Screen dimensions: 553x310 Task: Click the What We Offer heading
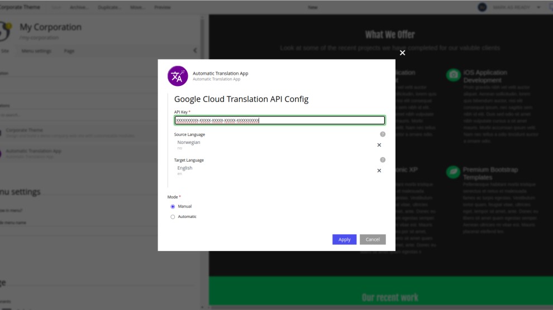coord(390,35)
